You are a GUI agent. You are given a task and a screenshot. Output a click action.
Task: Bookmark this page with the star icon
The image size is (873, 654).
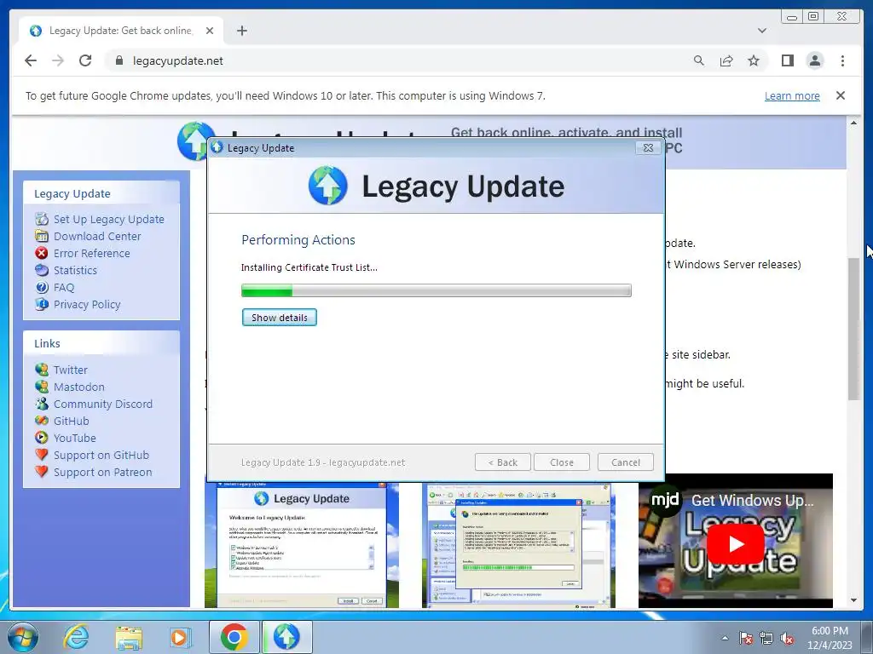754,60
